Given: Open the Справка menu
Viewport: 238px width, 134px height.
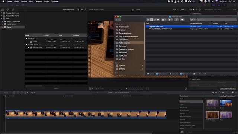Looking at the screenshot, I should [54, 1].
